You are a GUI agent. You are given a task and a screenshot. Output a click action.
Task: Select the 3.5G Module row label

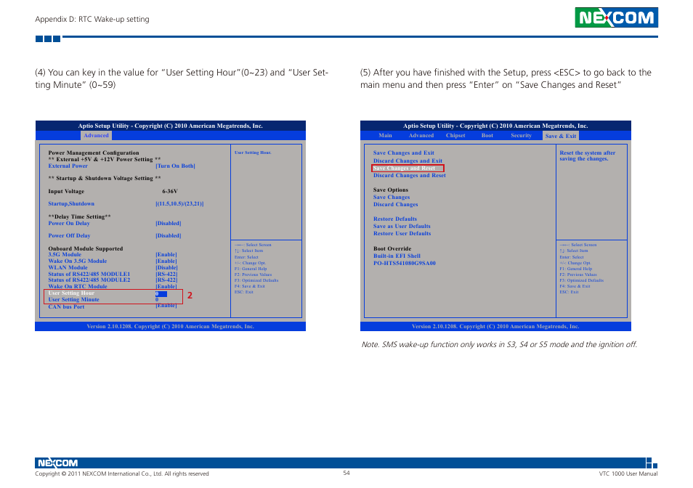click(65, 255)
